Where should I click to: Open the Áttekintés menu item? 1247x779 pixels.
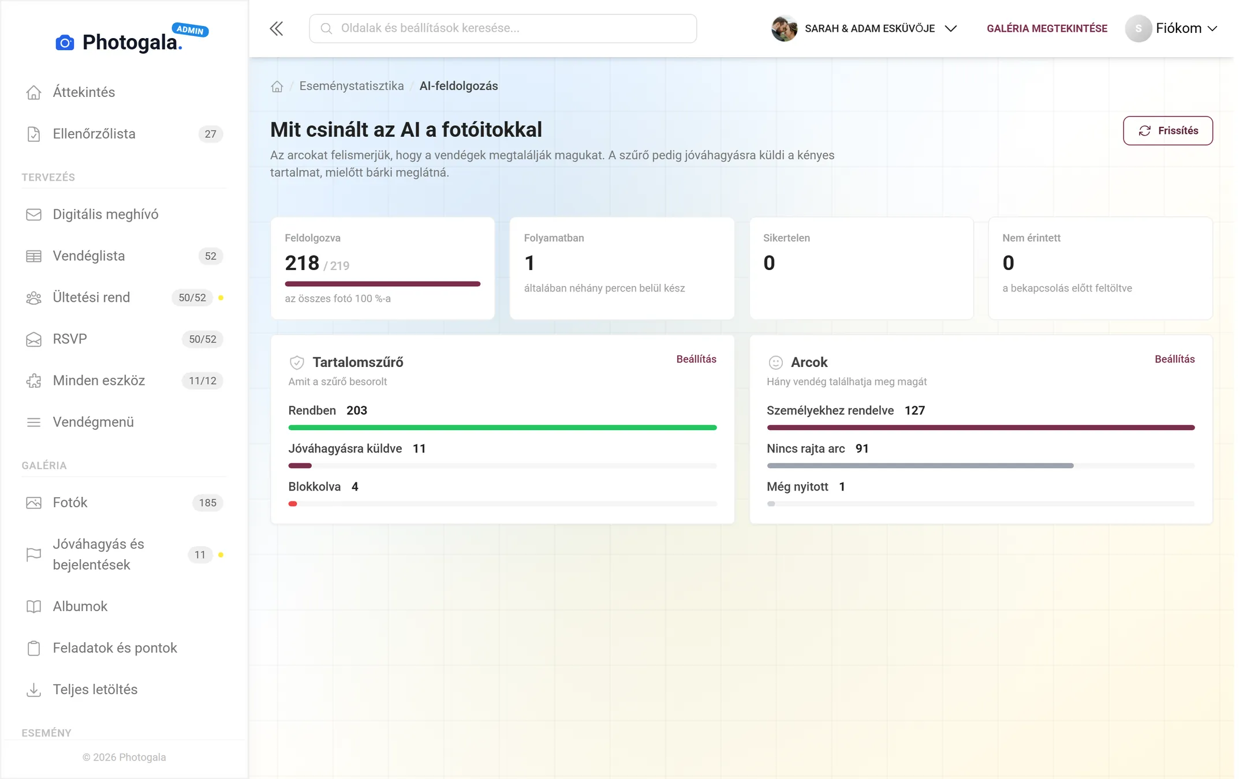[x=124, y=92]
